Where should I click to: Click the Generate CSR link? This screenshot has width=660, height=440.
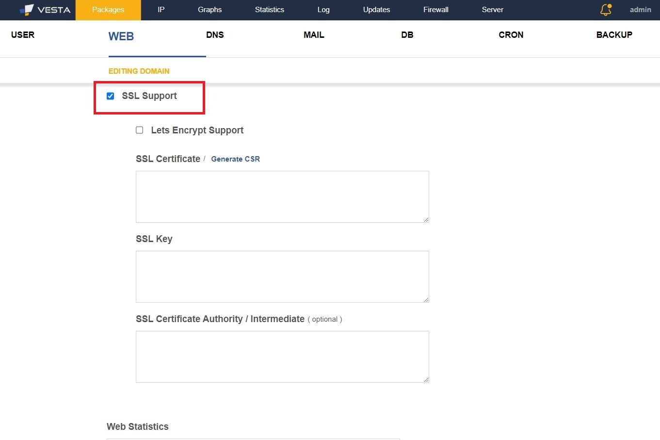pyautogui.click(x=235, y=159)
